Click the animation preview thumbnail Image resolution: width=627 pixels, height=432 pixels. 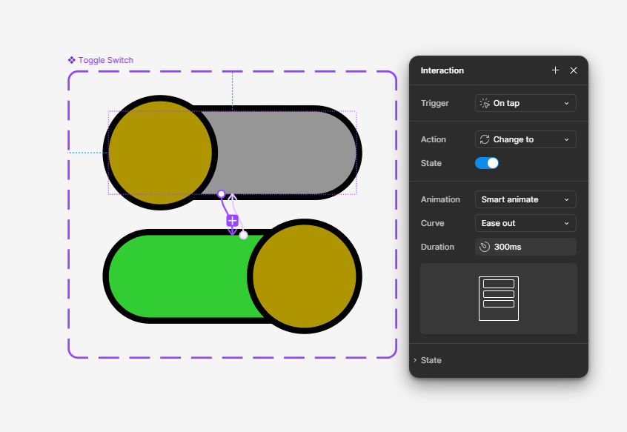499,299
